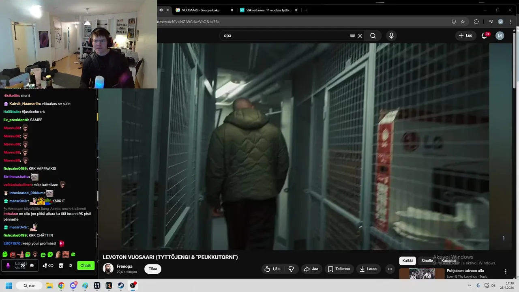This screenshot has width=519, height=292.
Task: Click the Lähetä viesti chat input
Action: (21, 266)
